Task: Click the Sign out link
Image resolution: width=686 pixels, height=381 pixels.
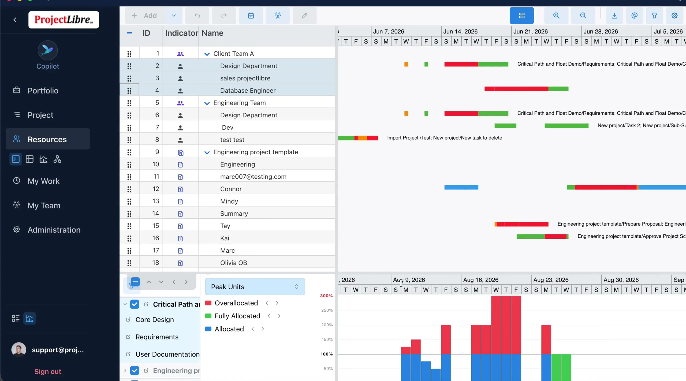Action: pos(48,371)
